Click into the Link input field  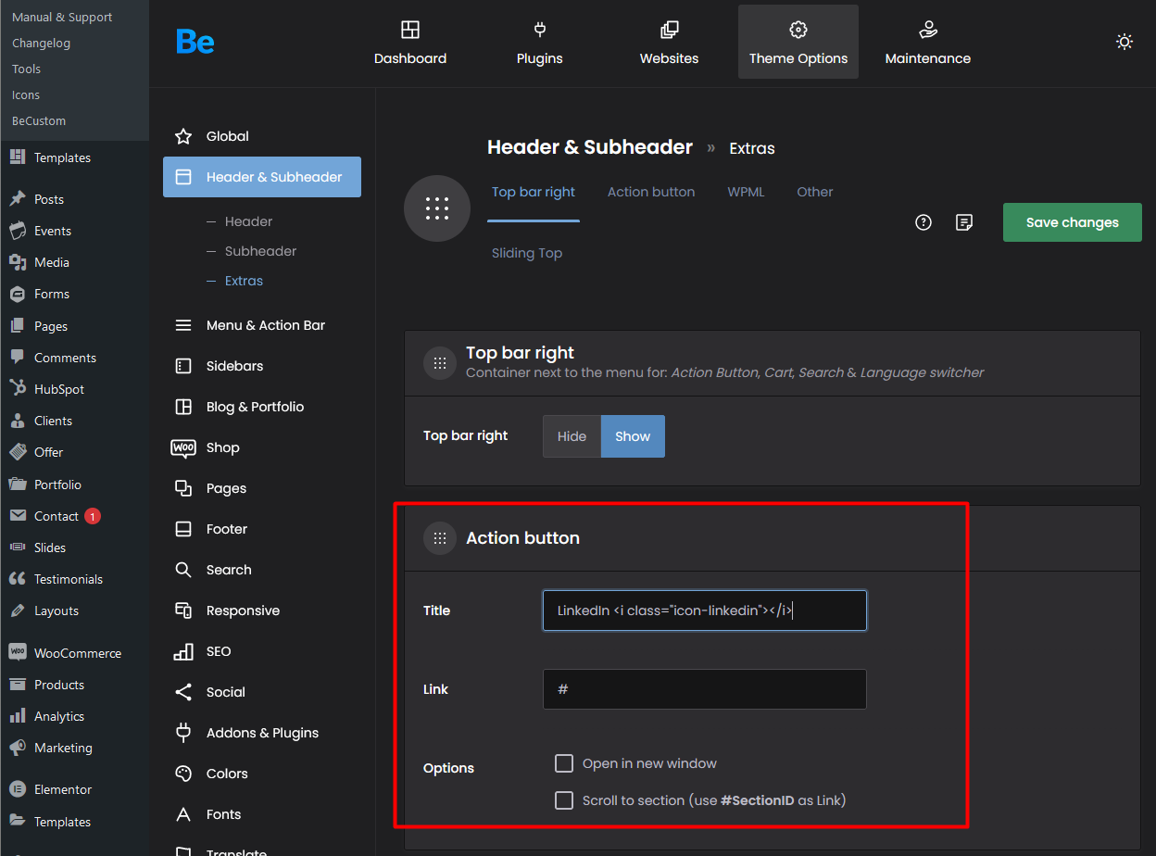(704, 689)
